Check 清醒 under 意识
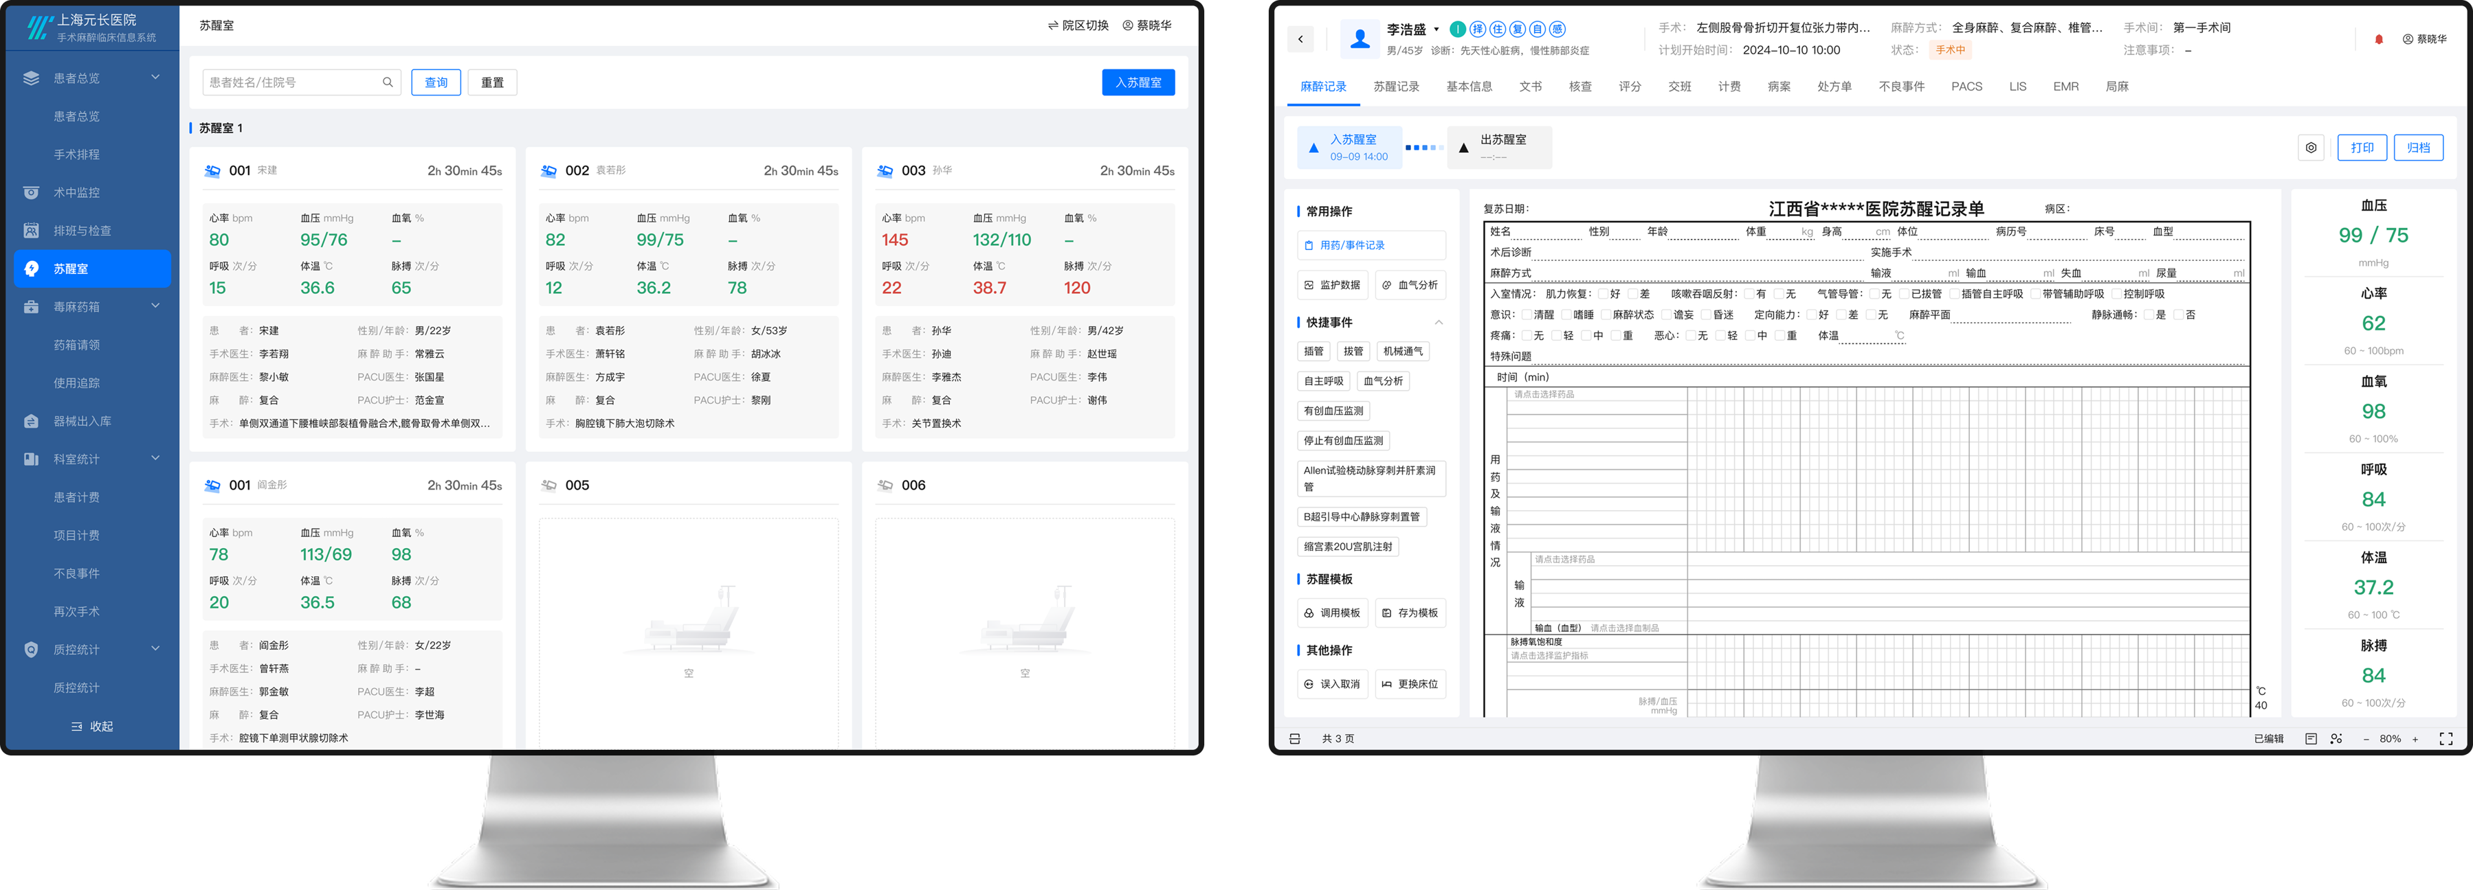Viewport: 2473px width, 890px height. 1527,315
